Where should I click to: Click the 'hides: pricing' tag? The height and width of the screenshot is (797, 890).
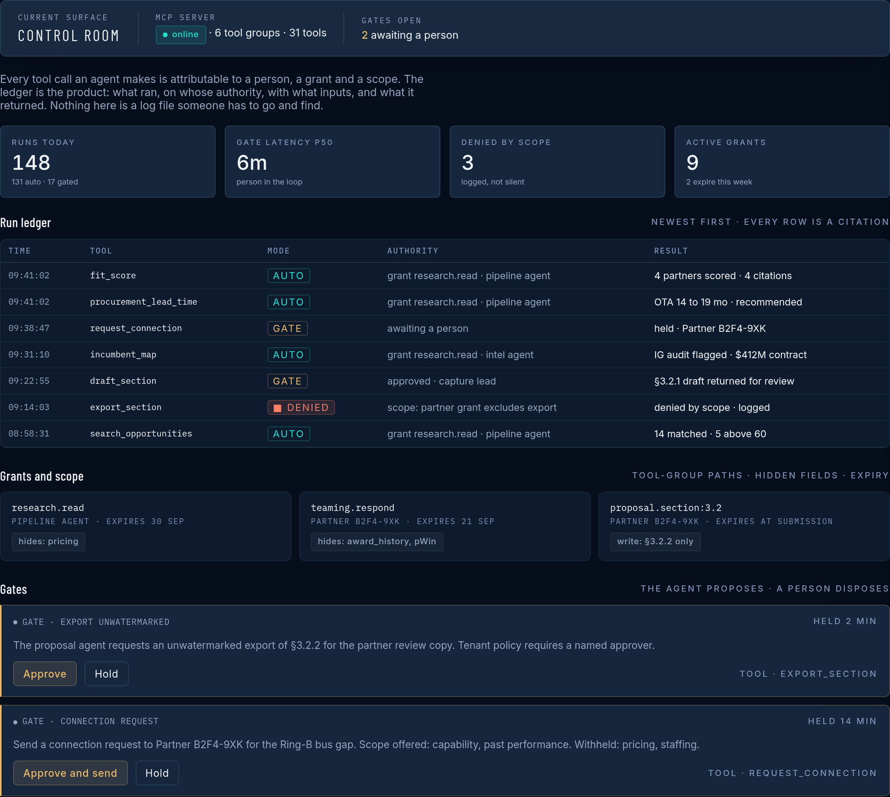click(48, 541)
